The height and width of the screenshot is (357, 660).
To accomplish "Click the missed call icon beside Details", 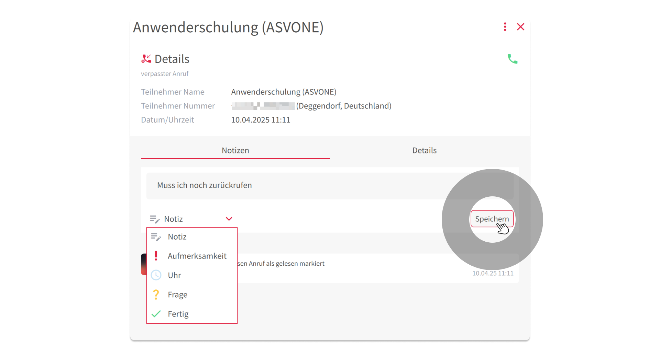I will pos(146,59).
